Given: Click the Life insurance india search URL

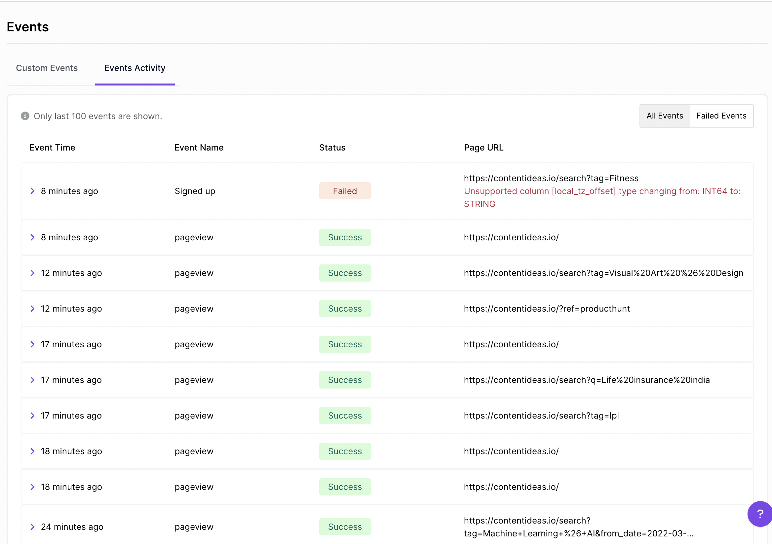Looking at the screenshot, I should point(586,380).
